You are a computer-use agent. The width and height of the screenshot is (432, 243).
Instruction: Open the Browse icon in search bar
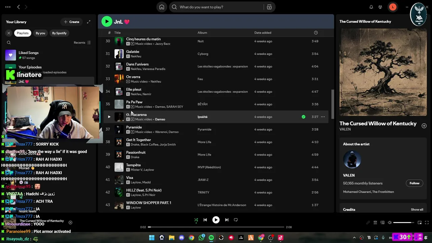269,7
